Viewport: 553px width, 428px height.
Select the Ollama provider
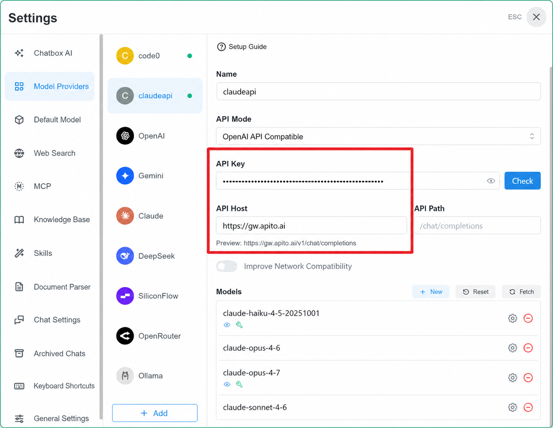coord(155,376)
